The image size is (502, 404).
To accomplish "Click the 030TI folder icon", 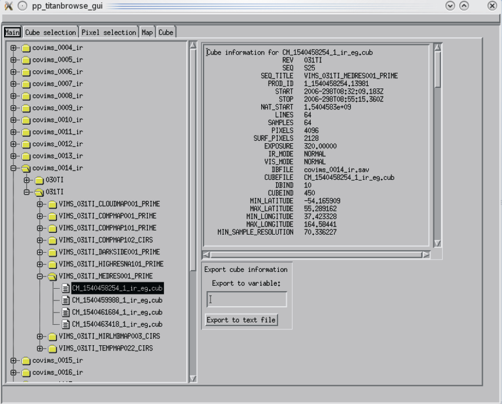I will pos(40,180).
